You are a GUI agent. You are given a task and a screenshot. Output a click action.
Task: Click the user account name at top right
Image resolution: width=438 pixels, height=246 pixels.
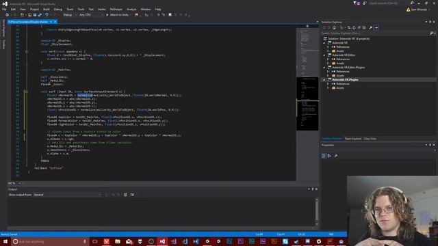click(418, 10)
